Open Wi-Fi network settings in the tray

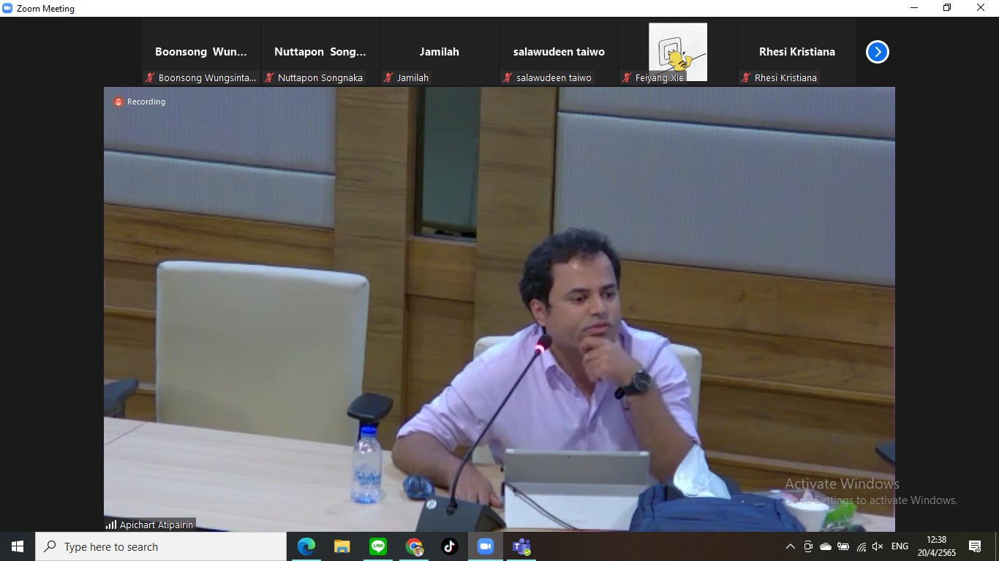[x=861, y=546]
